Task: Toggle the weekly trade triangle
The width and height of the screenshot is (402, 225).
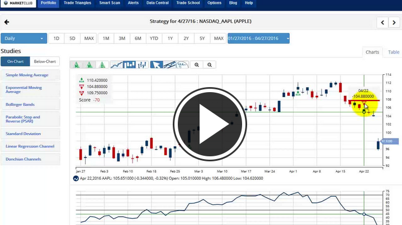Action: tap(89, 65)
